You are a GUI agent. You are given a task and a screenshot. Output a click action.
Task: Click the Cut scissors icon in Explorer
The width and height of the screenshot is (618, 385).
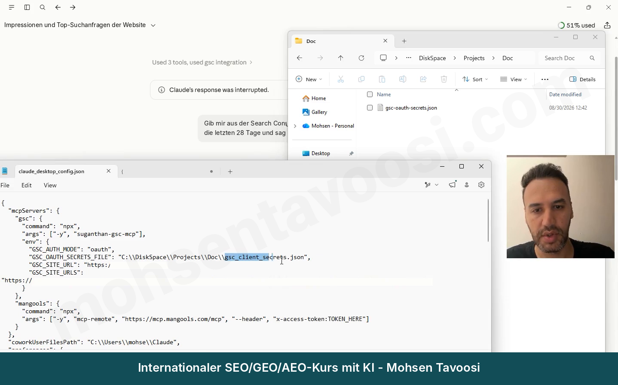click(341, 79)
